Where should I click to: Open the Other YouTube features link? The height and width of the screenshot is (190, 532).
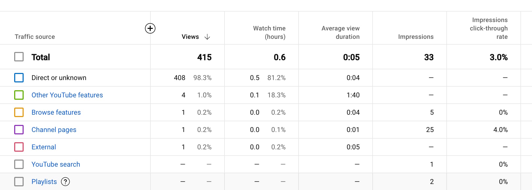67,95
